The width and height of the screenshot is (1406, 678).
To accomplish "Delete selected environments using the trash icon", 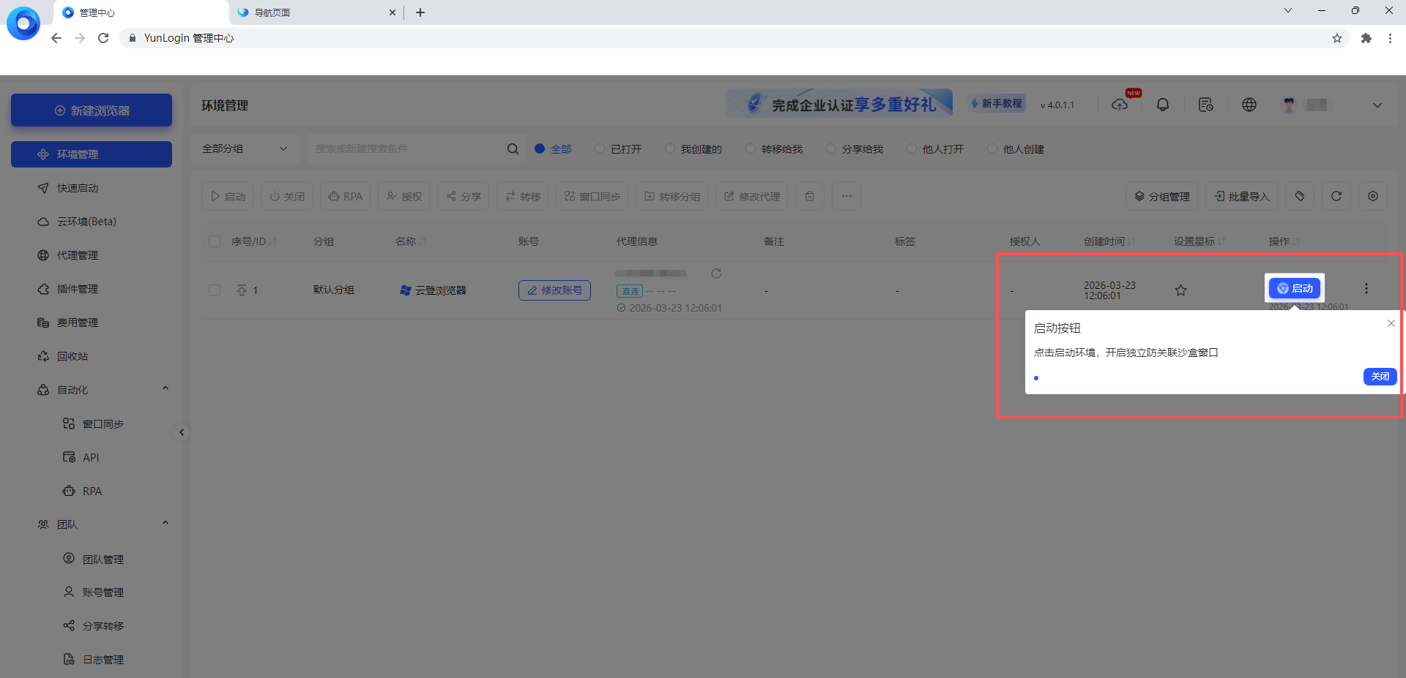I will 809,196.
